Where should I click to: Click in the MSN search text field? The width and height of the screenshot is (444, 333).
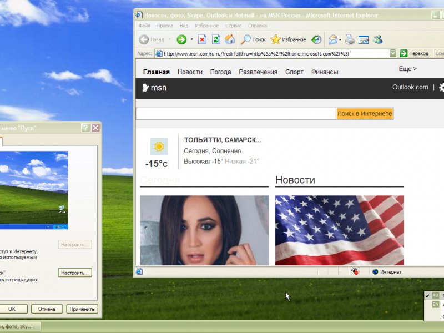(236, 114)
